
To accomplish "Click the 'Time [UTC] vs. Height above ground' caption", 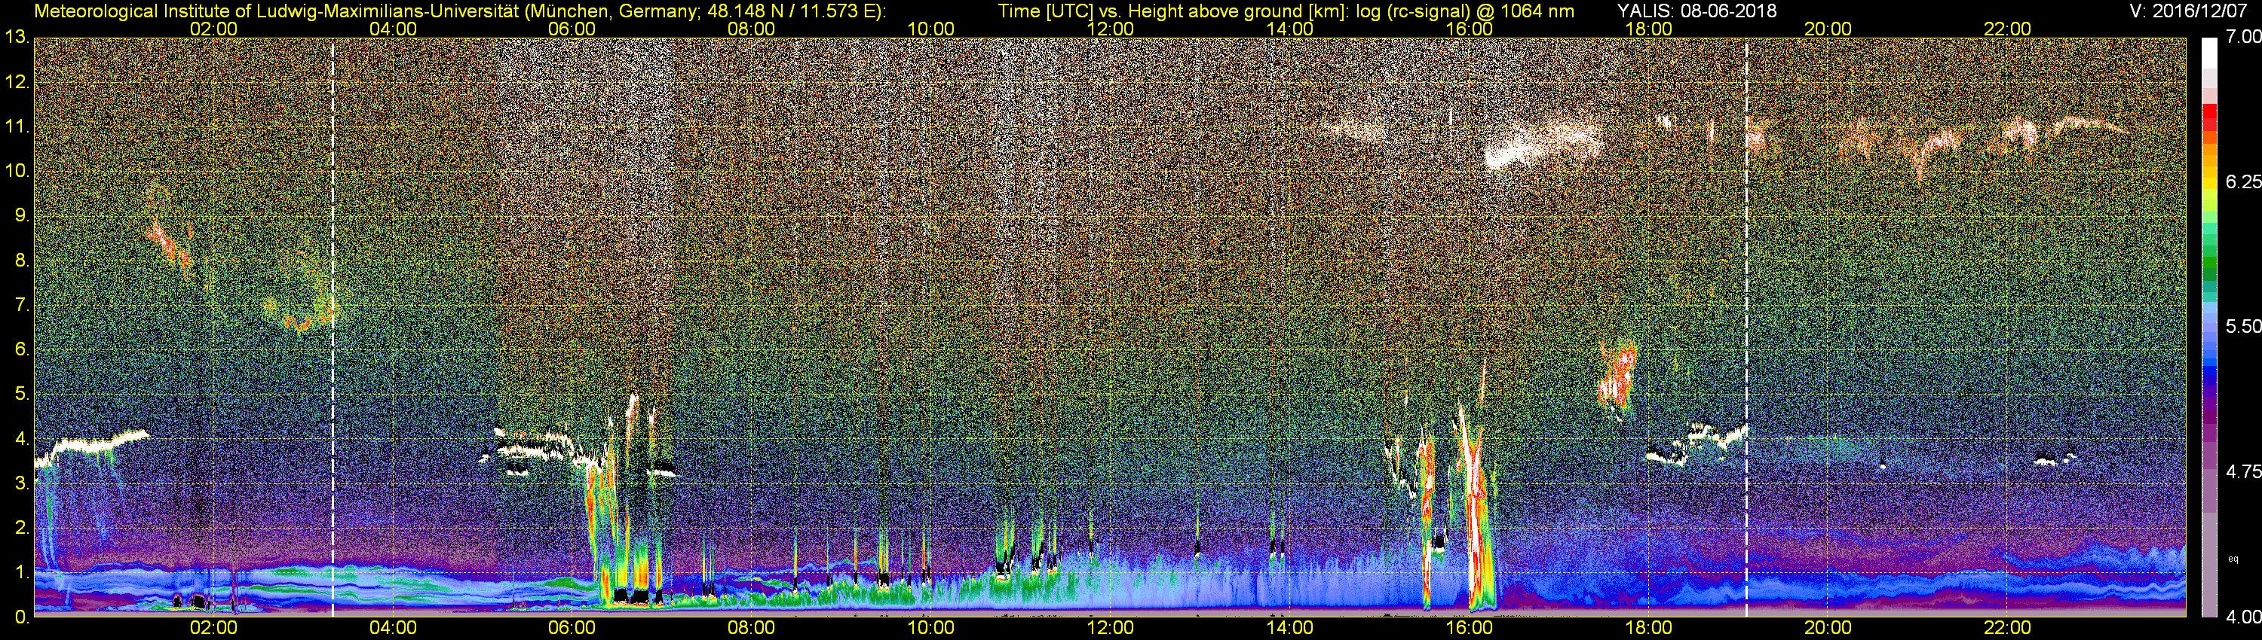I will [x=1286, y=11].
